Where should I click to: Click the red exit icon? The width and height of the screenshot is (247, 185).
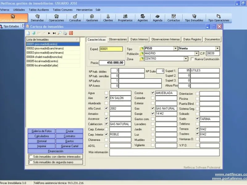click(x=71, y=33)
